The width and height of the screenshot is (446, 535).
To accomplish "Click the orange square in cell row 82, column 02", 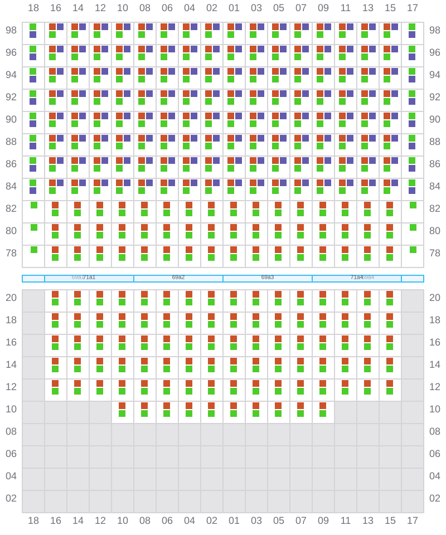I will point(211,205).
